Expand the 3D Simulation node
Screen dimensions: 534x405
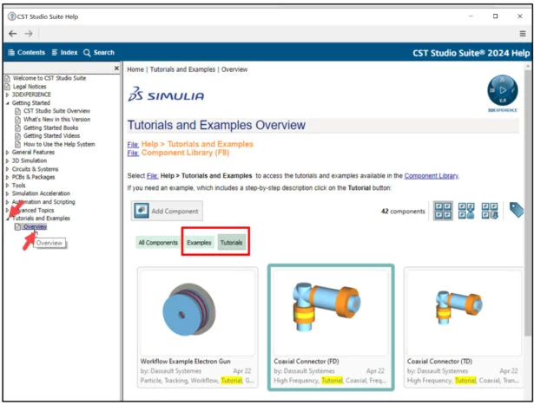tap(7, 160)
